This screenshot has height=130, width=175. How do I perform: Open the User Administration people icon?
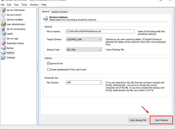[3, 24]
